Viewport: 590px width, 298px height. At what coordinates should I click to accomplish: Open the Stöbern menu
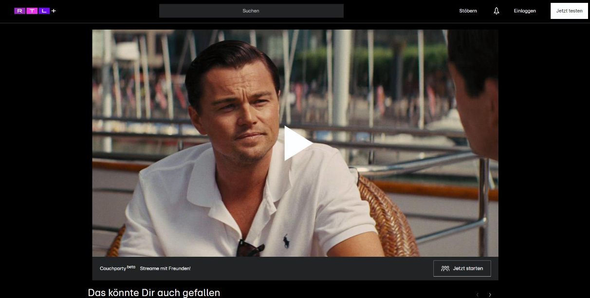(x=468, y=11)
